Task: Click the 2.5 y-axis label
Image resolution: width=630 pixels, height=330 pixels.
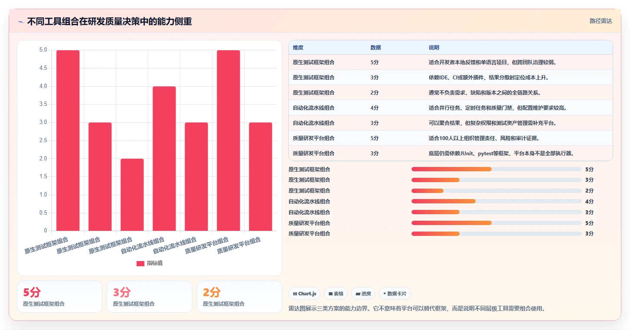Action: coord(43,140)
